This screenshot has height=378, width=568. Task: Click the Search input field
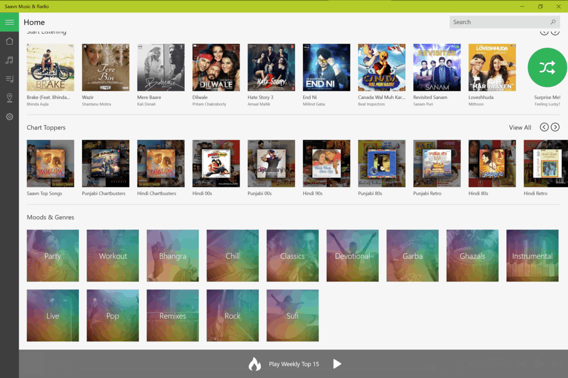pyautogui.click(x=504, y=22)
